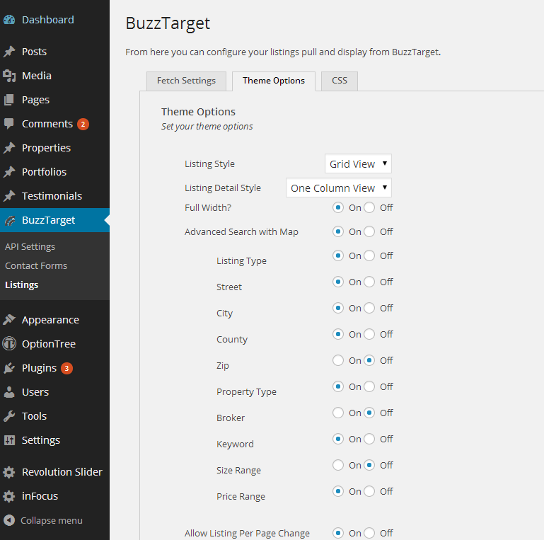This screenshot has width=544, height=540.
Task: Select the Theme Options tab
Action: 274,81
